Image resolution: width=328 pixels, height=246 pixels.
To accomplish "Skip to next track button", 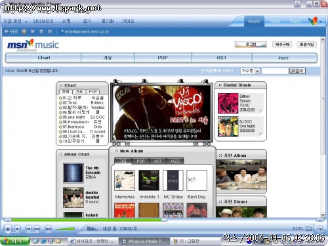I will click(x=37, y=229).
